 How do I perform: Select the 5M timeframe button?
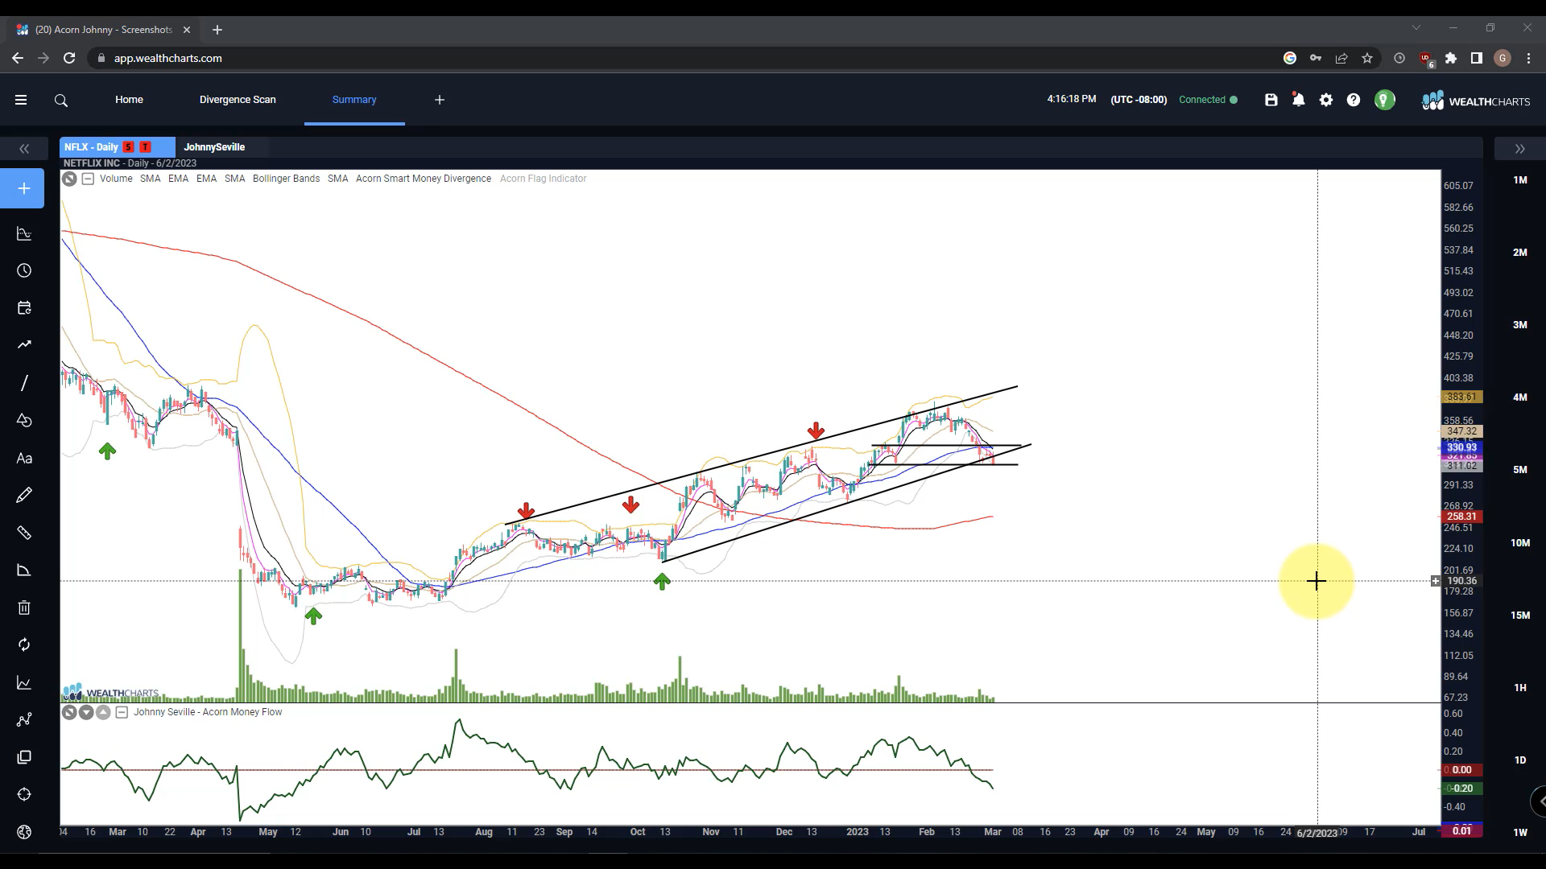coord(1520,470)
